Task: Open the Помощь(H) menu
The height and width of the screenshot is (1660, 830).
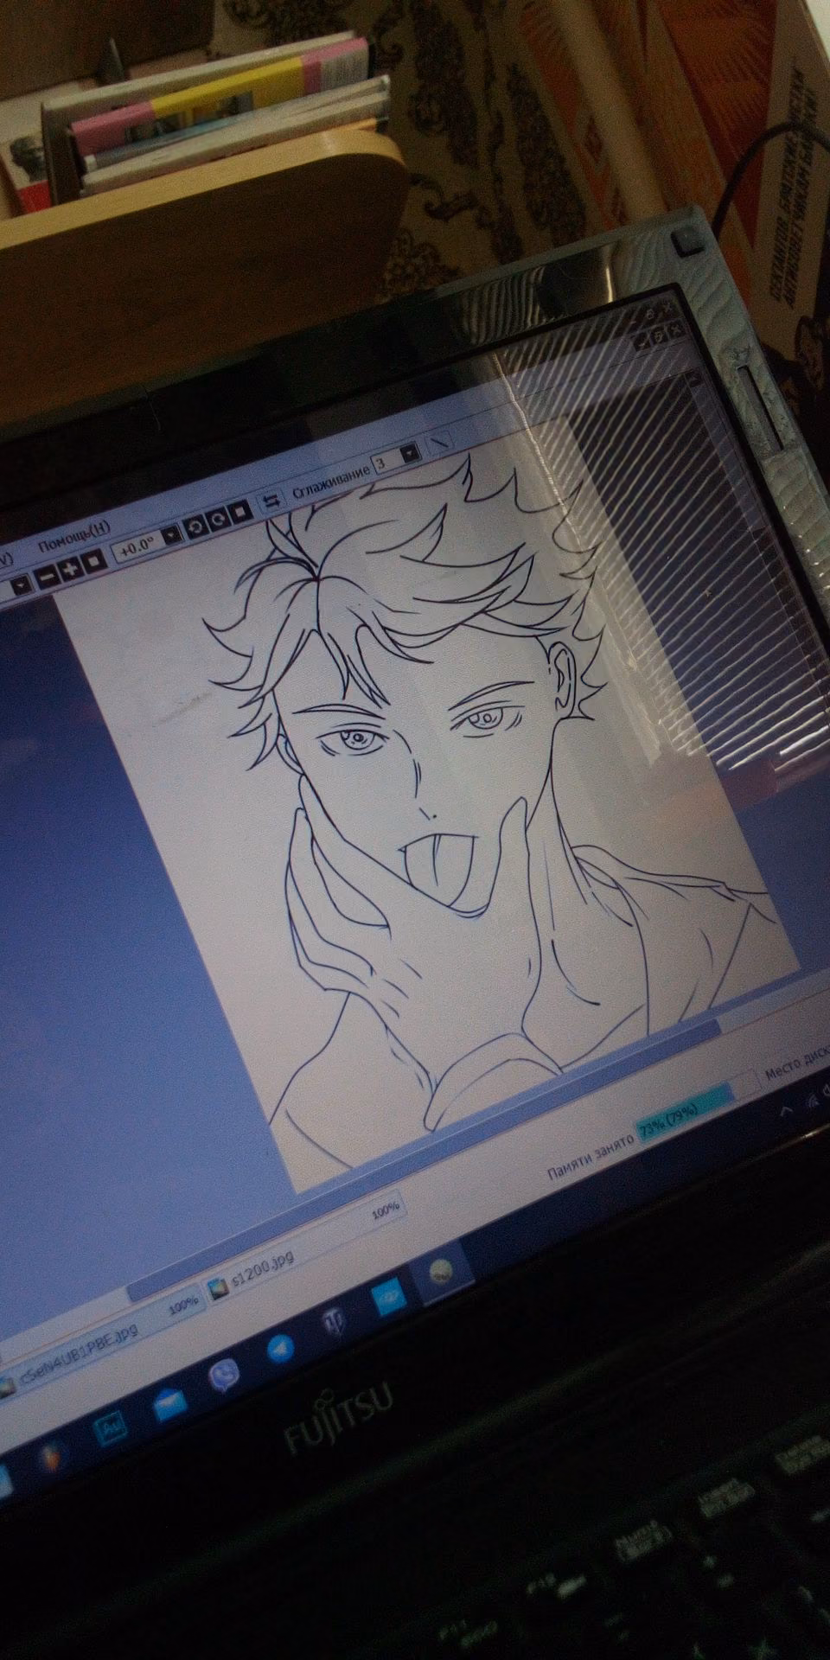Action: [75, 536]
